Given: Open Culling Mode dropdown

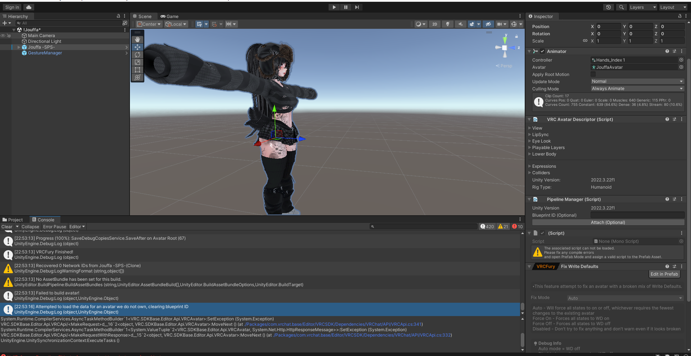Looking at the screenshot, I should click(637, 89).
